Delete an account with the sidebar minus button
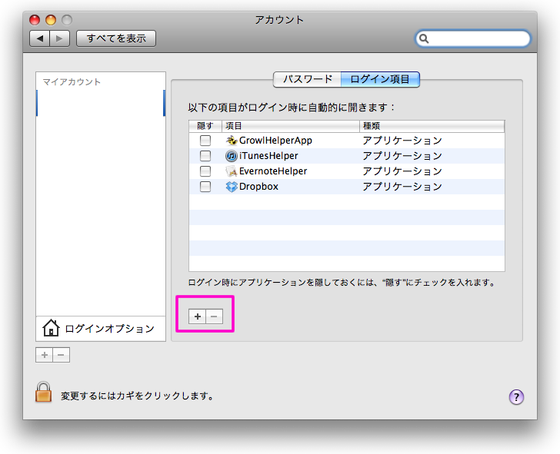Viewport: 560px width, 454px height. (61, 355)
